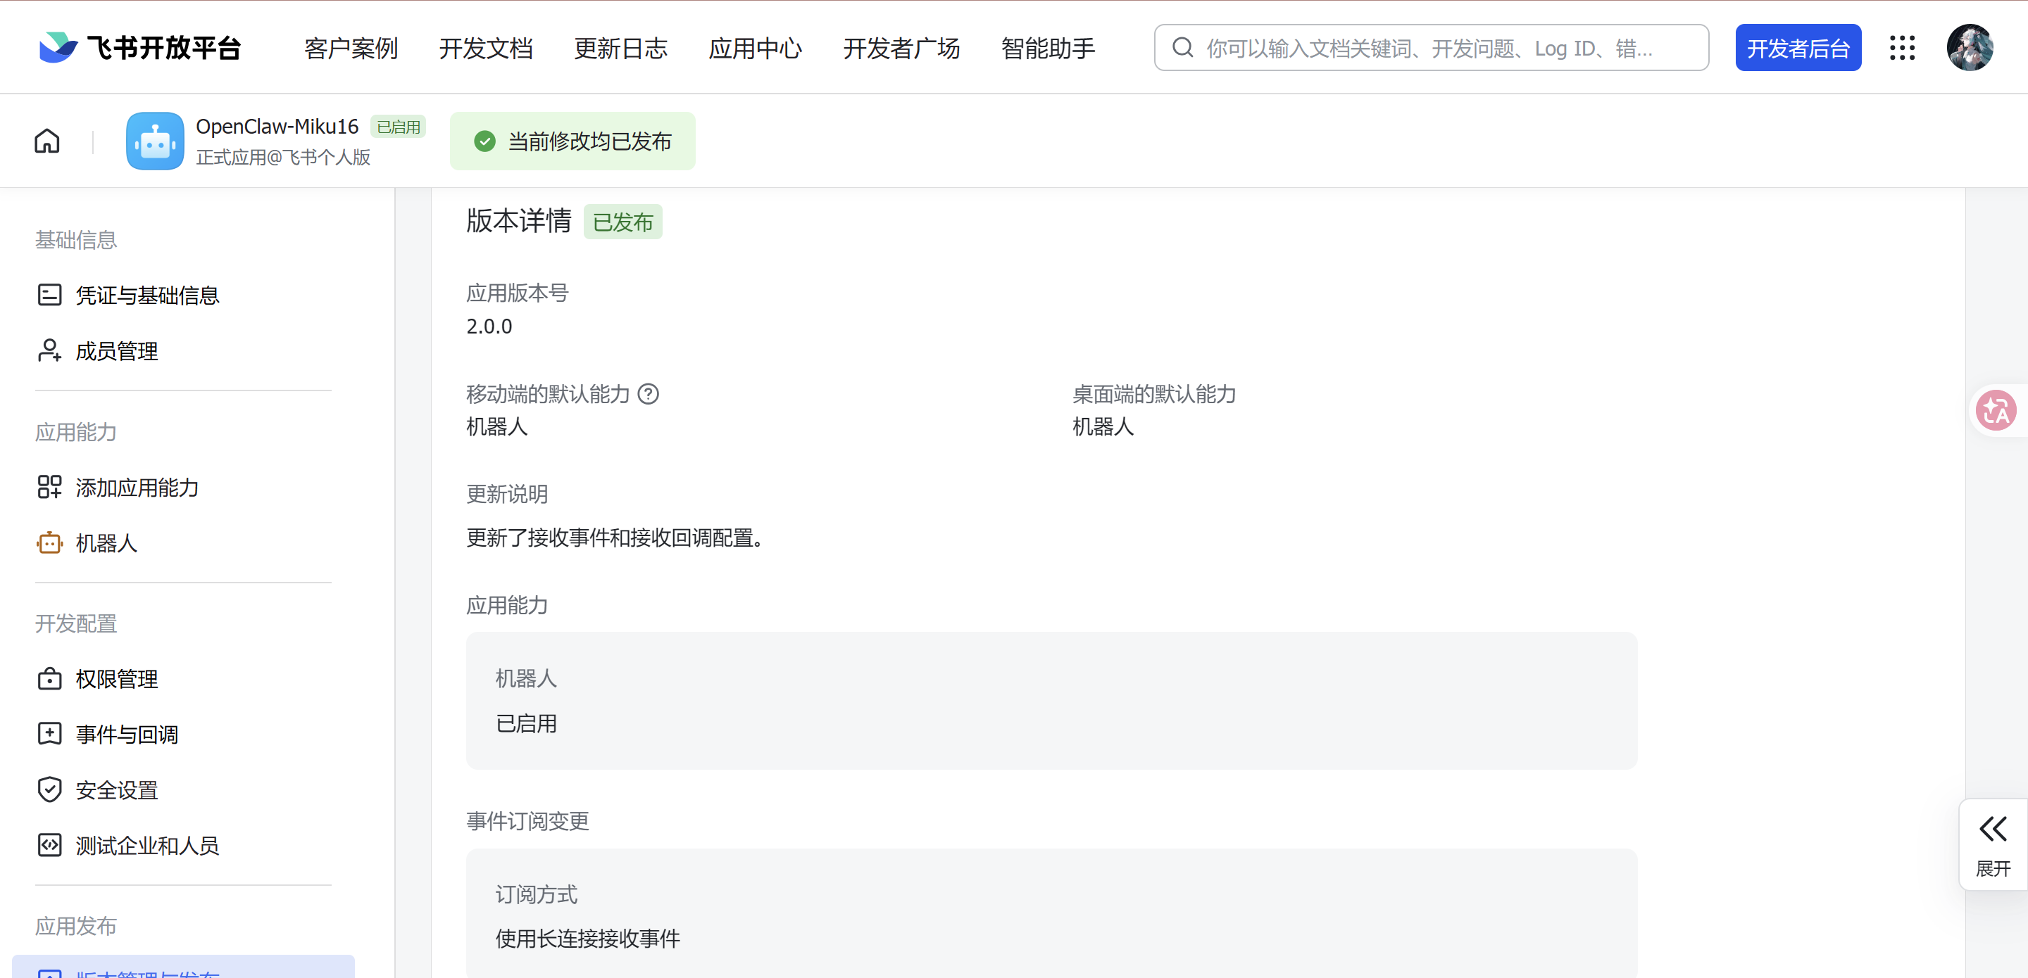Click the 飞书开放平台 logo
2028x978 pixels.
(140, 48)
